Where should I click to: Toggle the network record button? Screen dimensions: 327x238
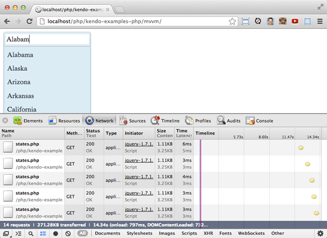(x=56, y=234)
